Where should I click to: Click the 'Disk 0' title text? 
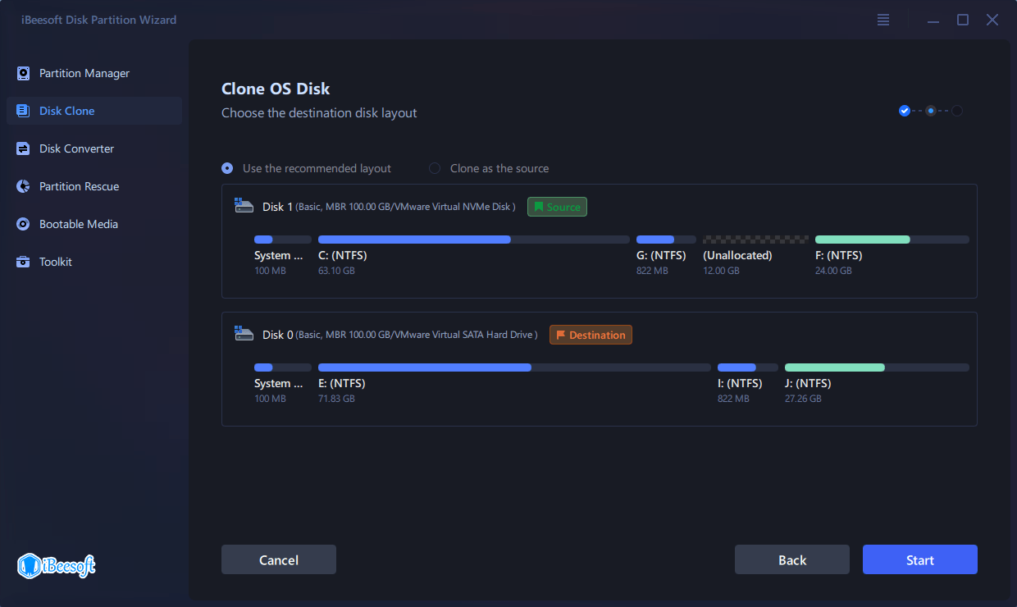[277, 335]
